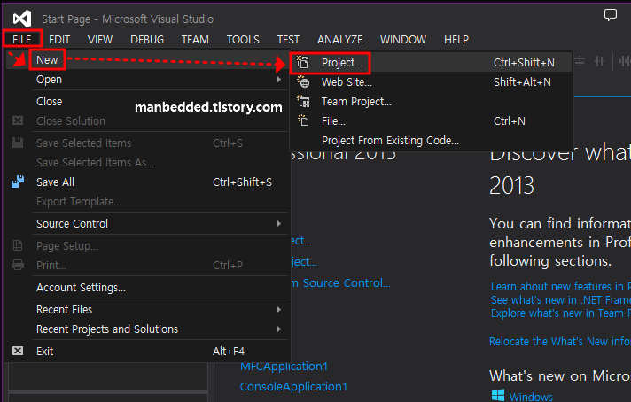Choose Web Site... from New submenu
631x402 pixels.
coord(431,82)
